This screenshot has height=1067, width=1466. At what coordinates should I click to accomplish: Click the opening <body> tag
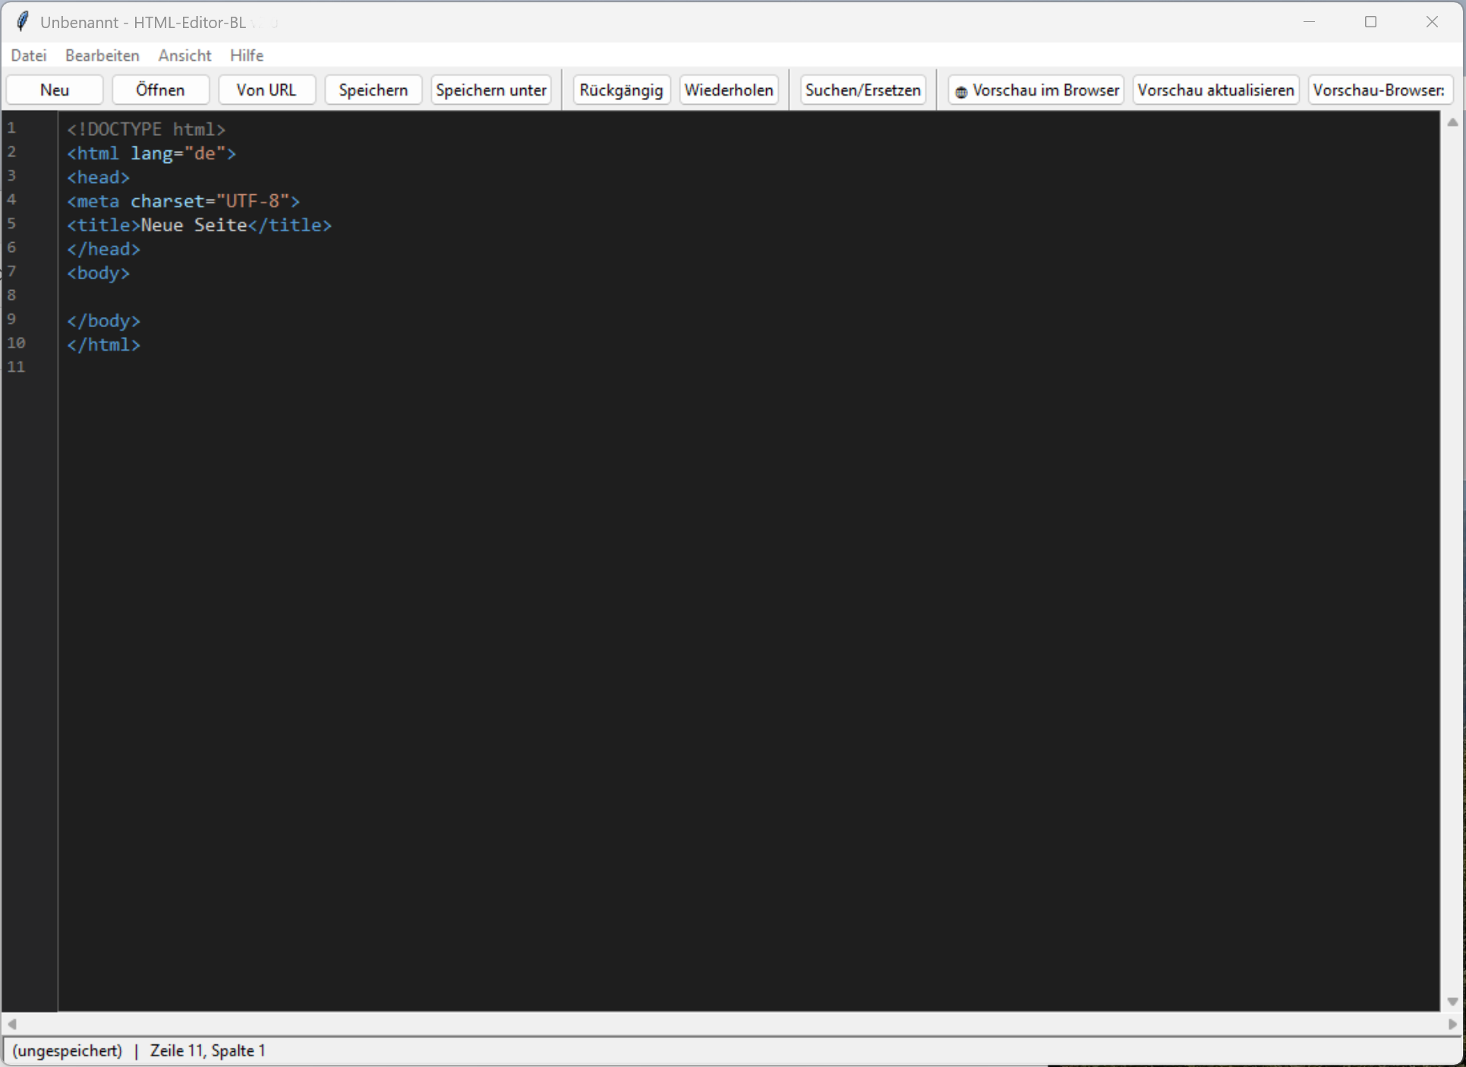click(98, 273)
